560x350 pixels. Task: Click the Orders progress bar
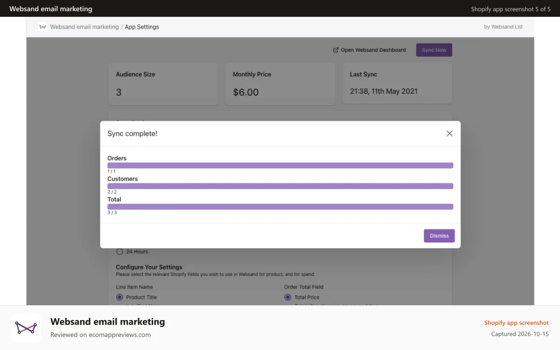pyautogui.click(x=280, y=165)
